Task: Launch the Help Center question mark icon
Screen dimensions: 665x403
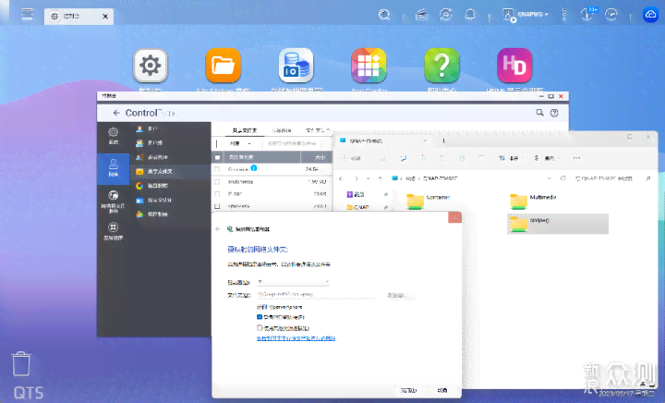Action: click(441, 66)
